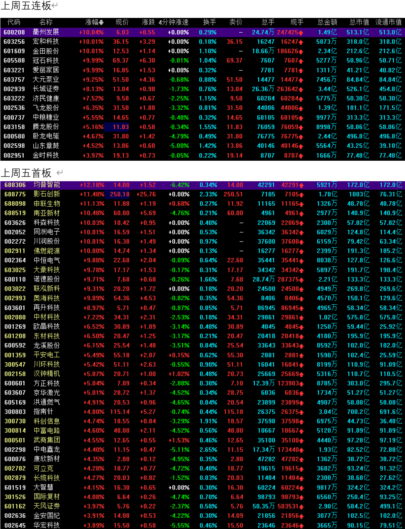405x529 pixels.
Task: Click the red up arrow in 影石创新 row
Action: point(302,194)
